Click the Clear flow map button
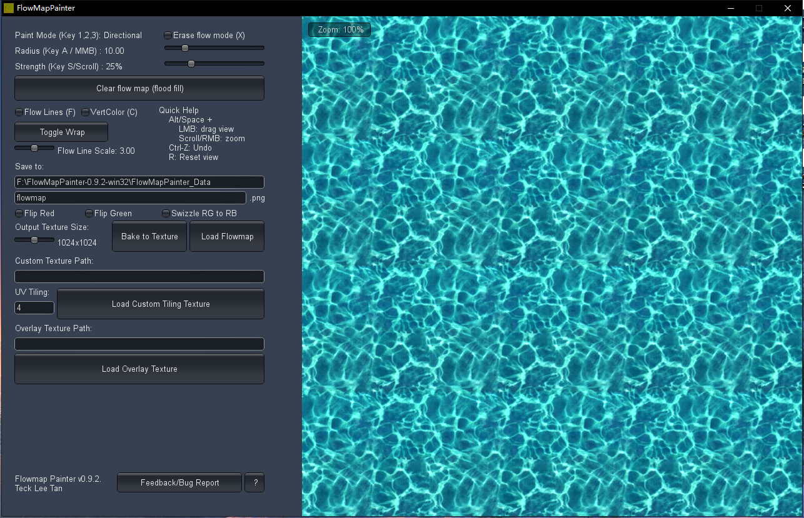The height and width of the screenshot is (518, 804). coord(139,88)
